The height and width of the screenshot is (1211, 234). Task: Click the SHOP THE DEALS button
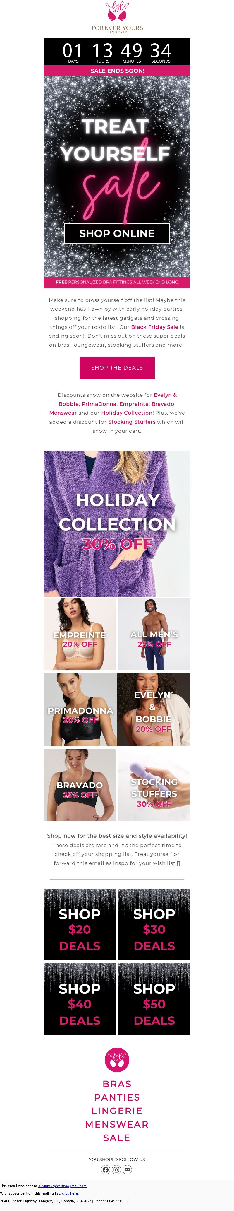(117, 368)
